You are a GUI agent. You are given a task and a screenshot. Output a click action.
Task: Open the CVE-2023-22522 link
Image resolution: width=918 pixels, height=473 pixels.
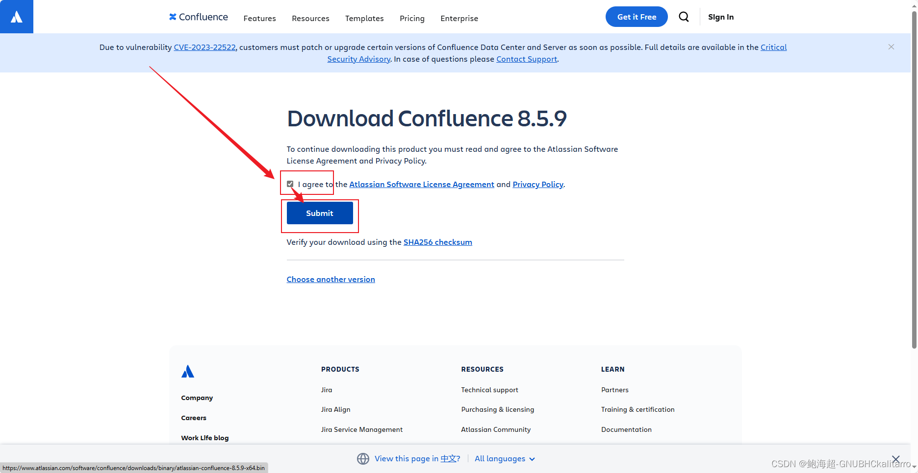pos(204,47)
